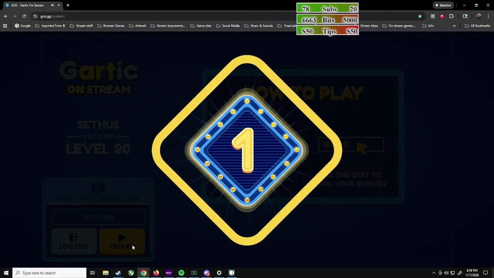
Task: Open the volume control in system tray
Action: point(446,273)
